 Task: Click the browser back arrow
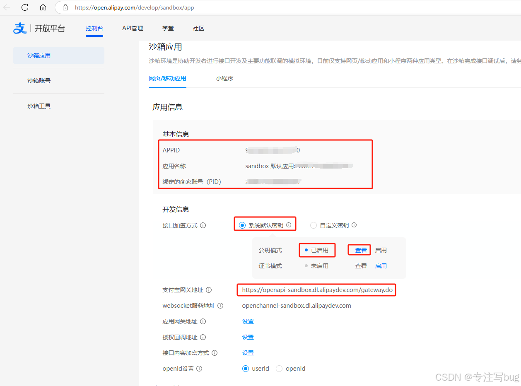[x=7, y=7]
